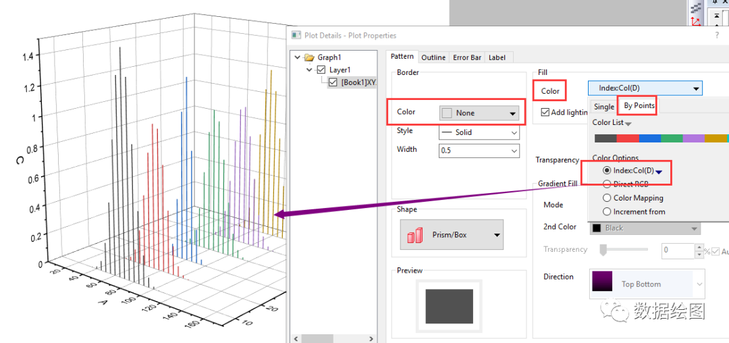This screenshot has width=729, height=343.
Task: Click the gray staircase toolbar icon
Action: (x=696, y=7)
